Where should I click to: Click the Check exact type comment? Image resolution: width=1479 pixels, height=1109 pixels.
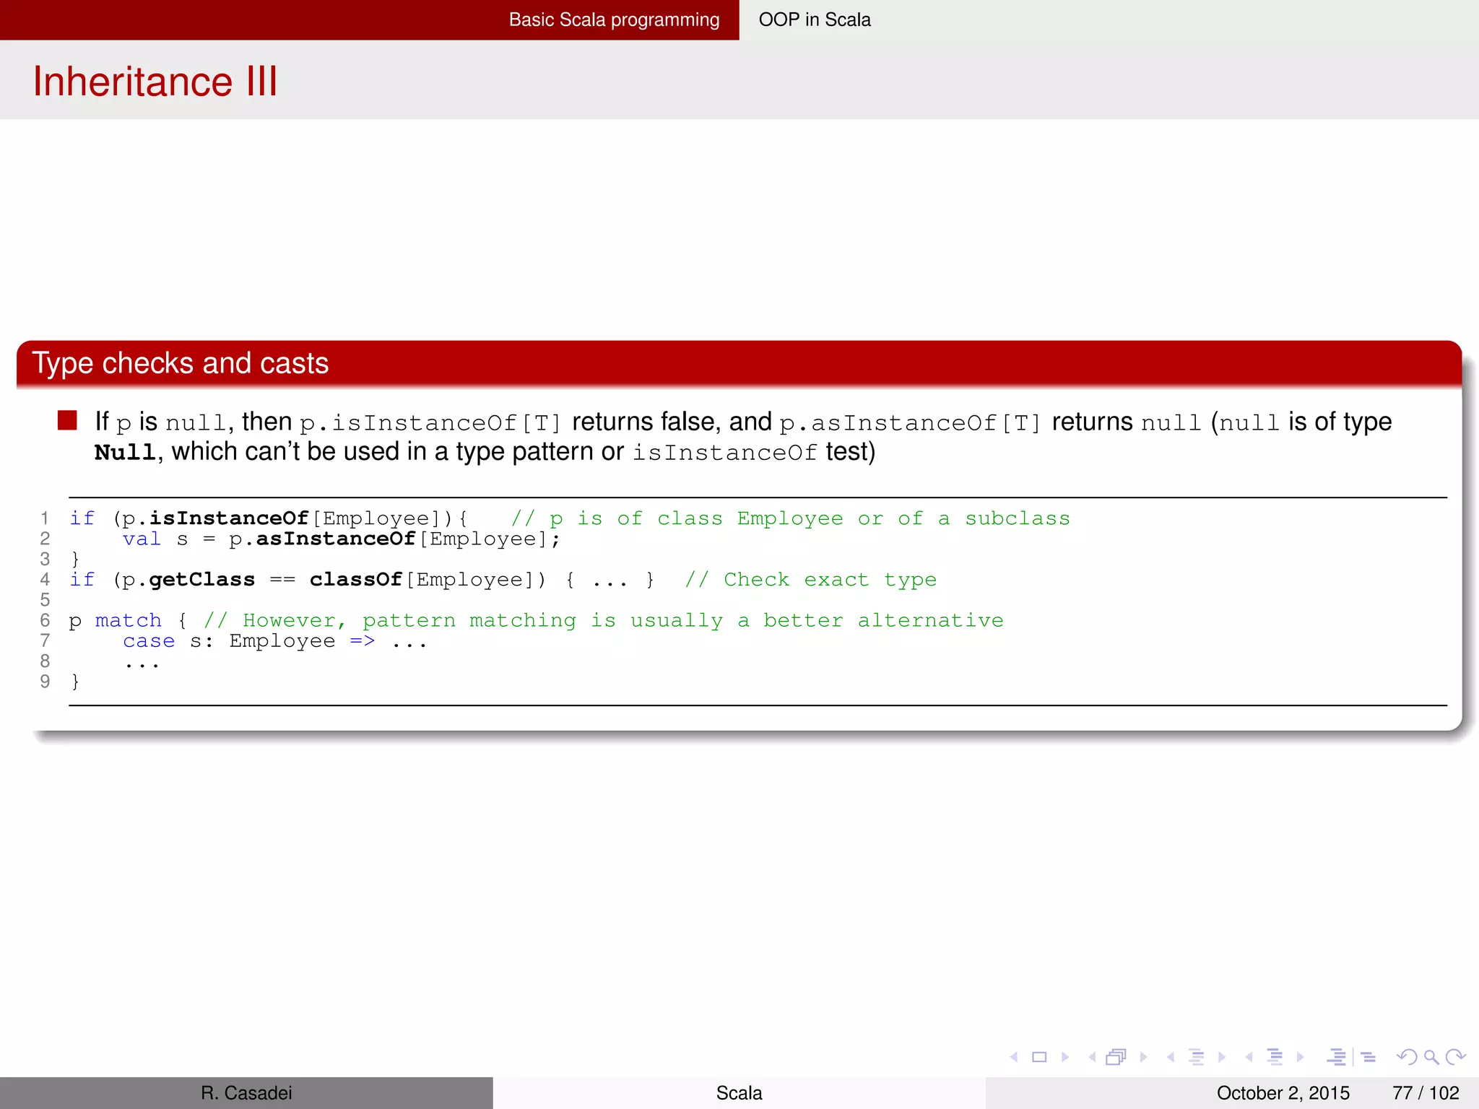[x=810, y=580]
